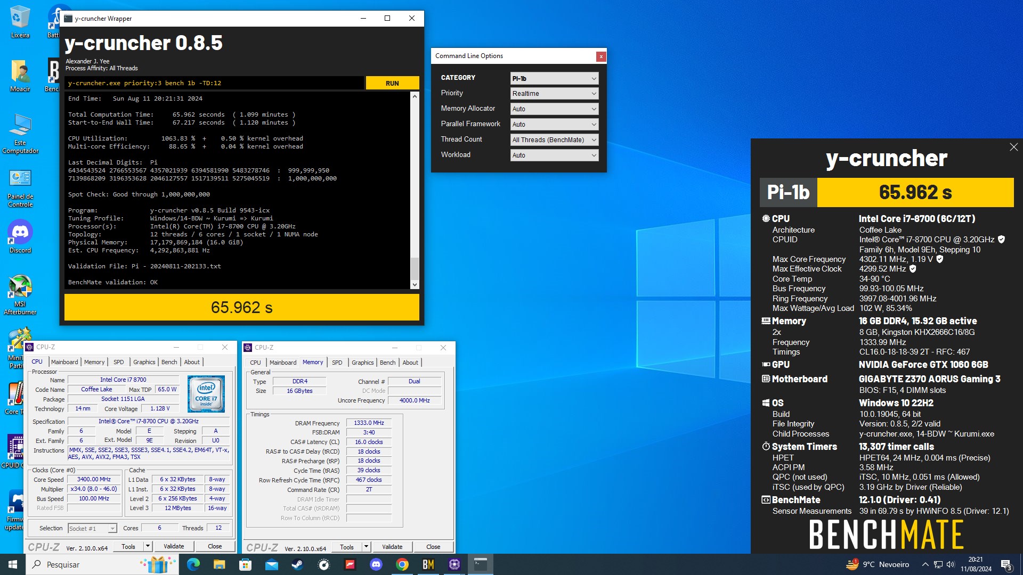Open the volume control in system tray

tap(951, 564)
